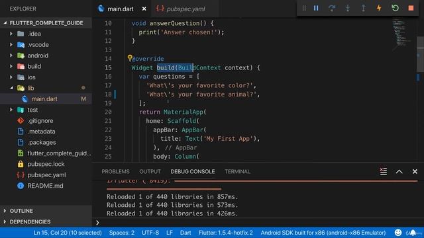Click the ios folder icon

[x=21, y=77]
